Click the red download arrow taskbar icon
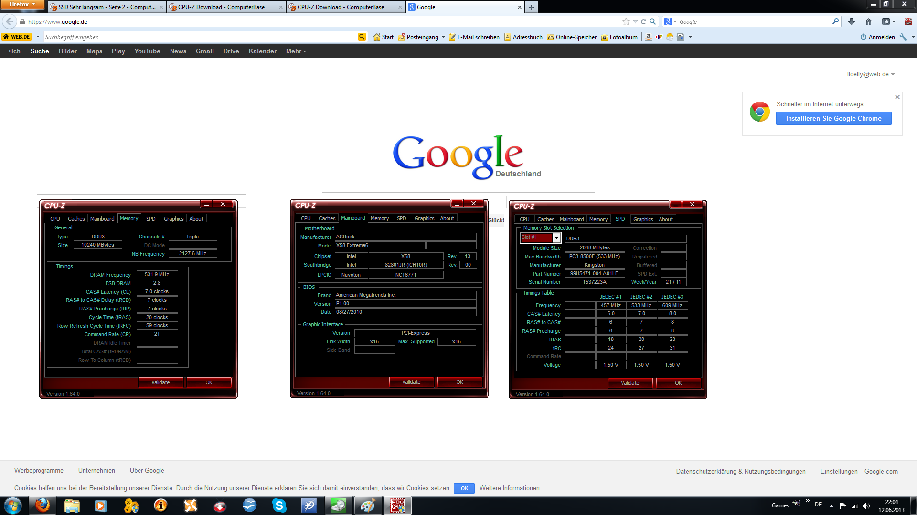 click(220, 505)
